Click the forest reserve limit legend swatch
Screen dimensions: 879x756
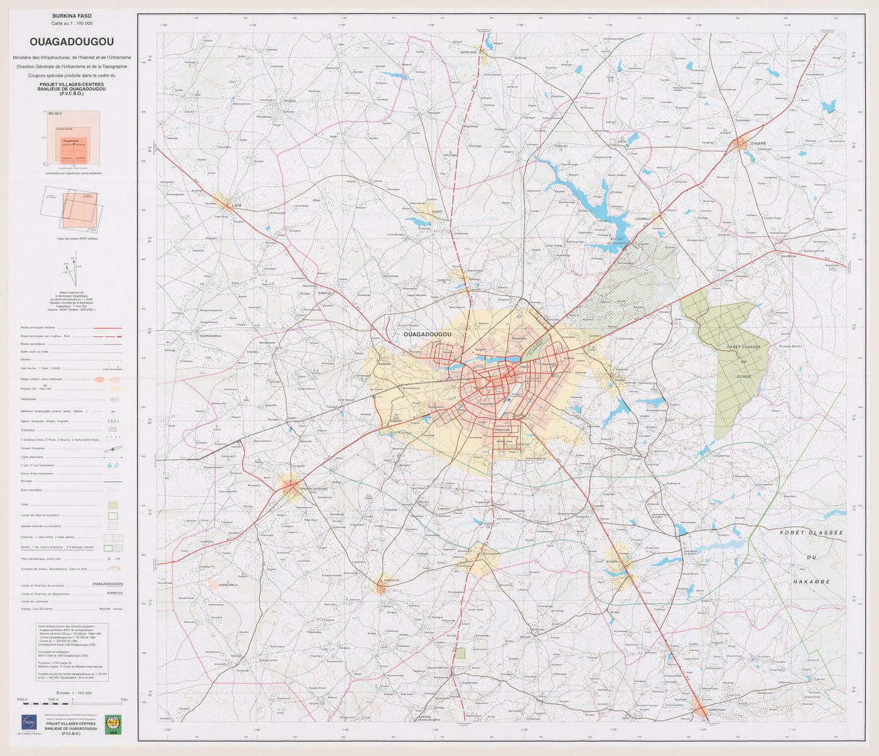pos(113,516)
